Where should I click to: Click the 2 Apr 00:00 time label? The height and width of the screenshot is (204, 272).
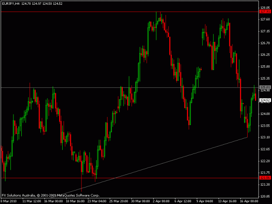[x=161, y=201]
